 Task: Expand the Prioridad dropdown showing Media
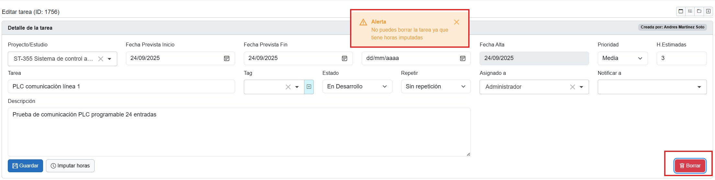622,58
